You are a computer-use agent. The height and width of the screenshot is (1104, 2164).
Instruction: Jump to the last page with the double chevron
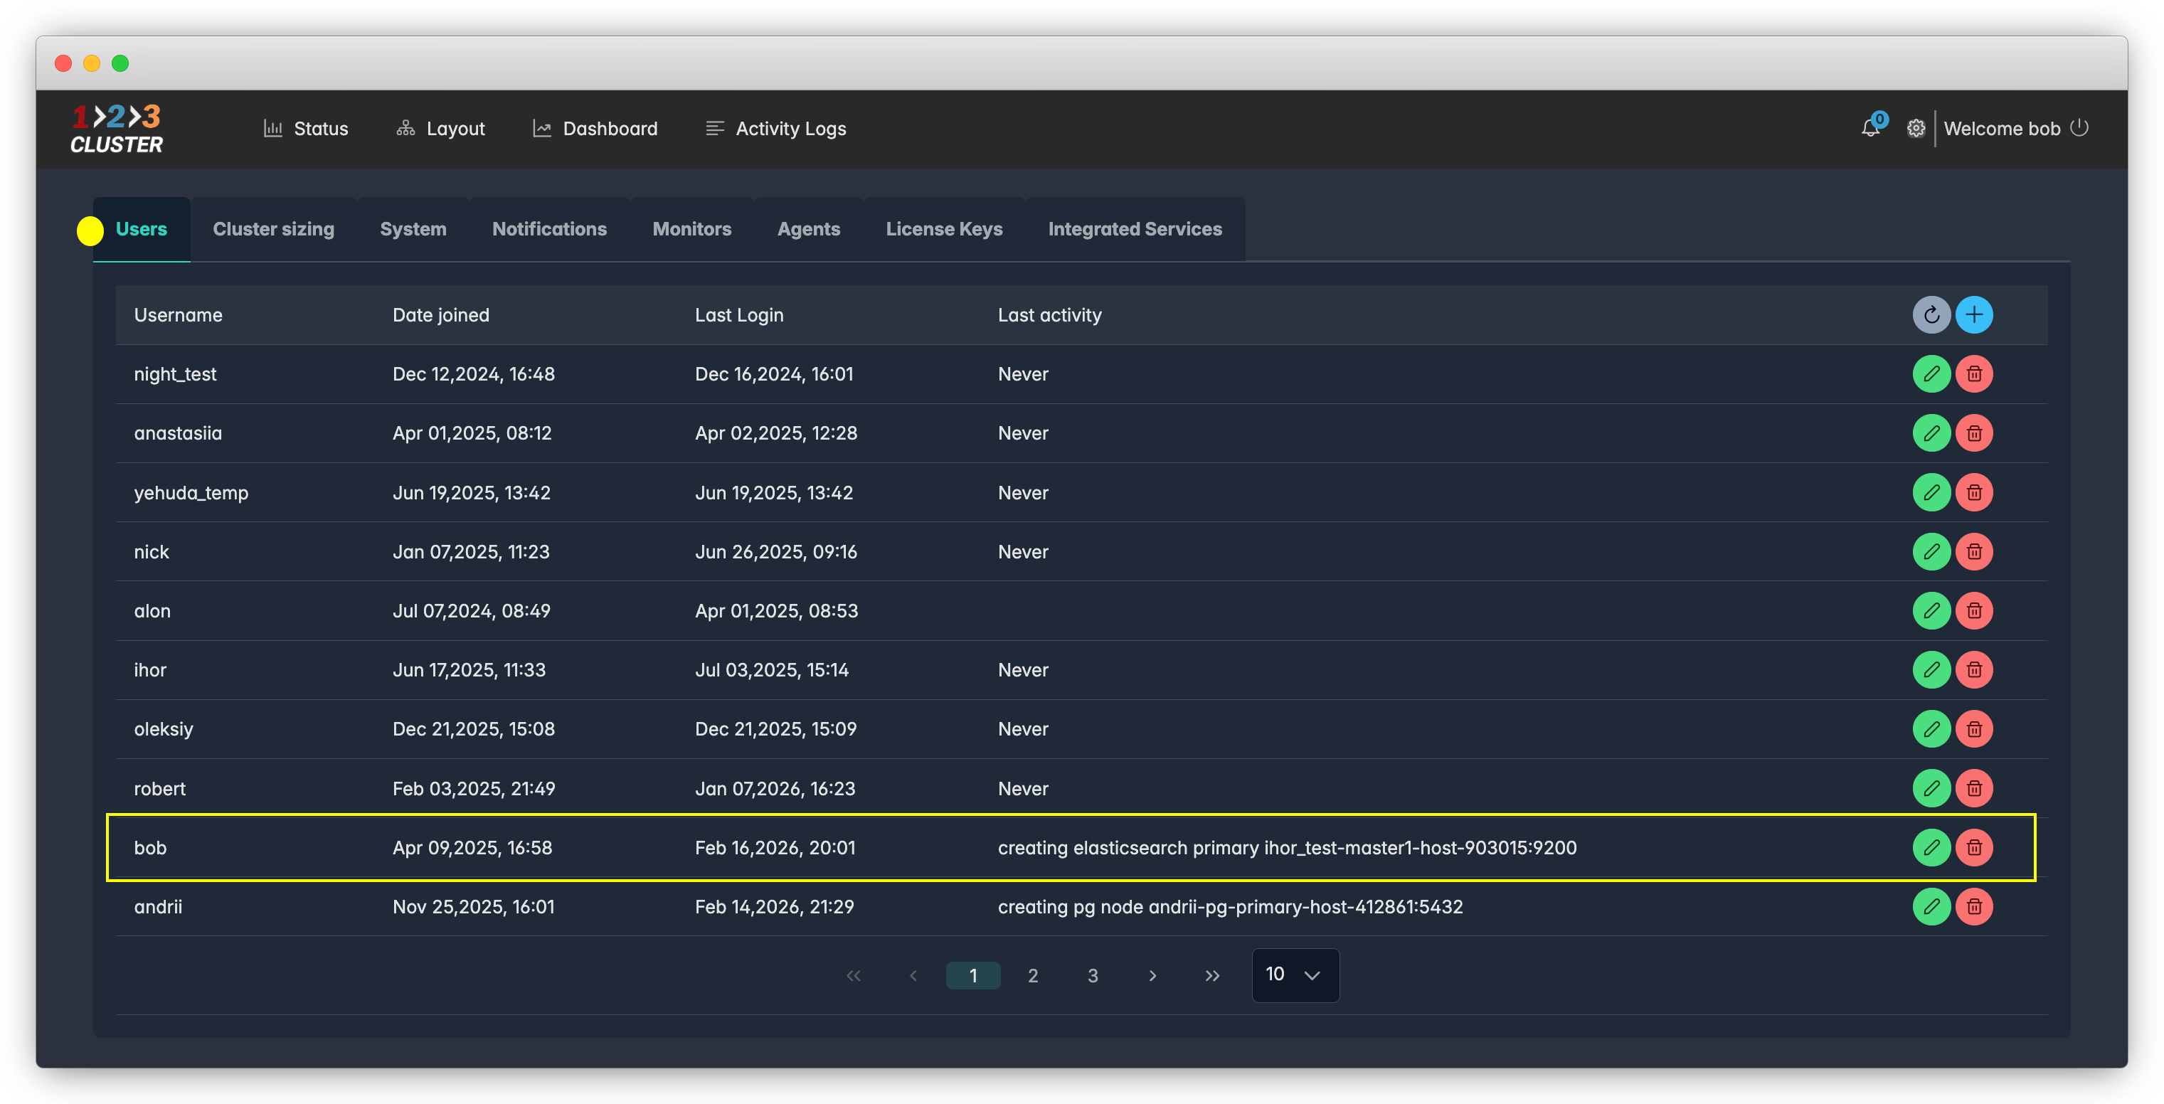coord(1211,975)
